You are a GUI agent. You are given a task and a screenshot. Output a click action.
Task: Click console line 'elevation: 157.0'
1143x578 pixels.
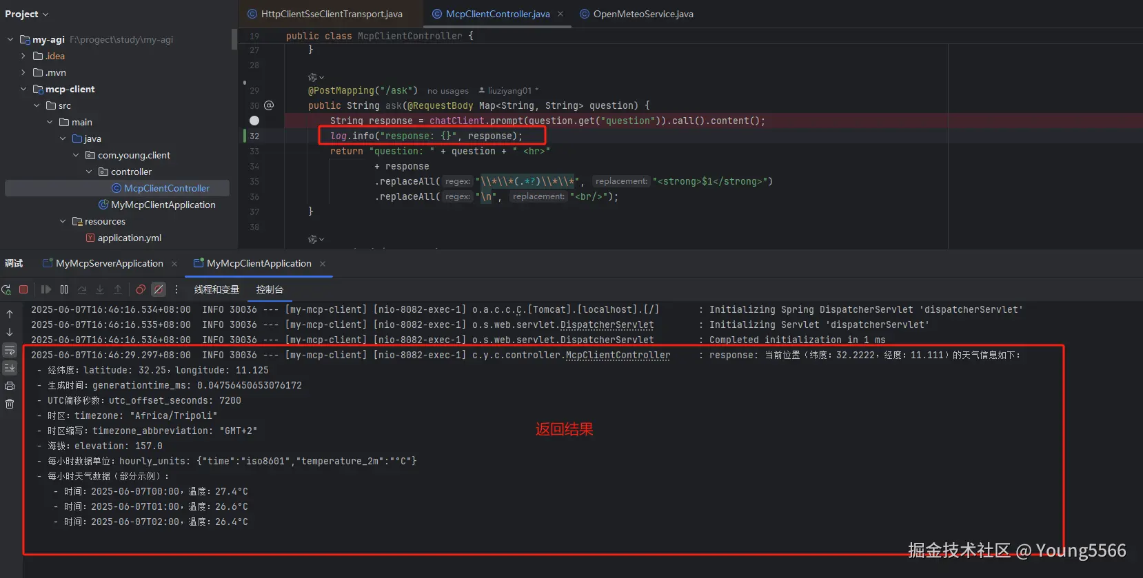[x=119, y=446]
